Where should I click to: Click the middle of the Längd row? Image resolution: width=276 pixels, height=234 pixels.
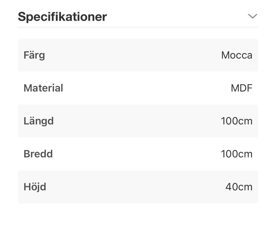point(138,121)
